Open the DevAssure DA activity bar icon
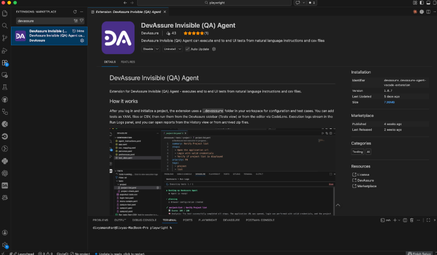 click(x=5, y=185)
